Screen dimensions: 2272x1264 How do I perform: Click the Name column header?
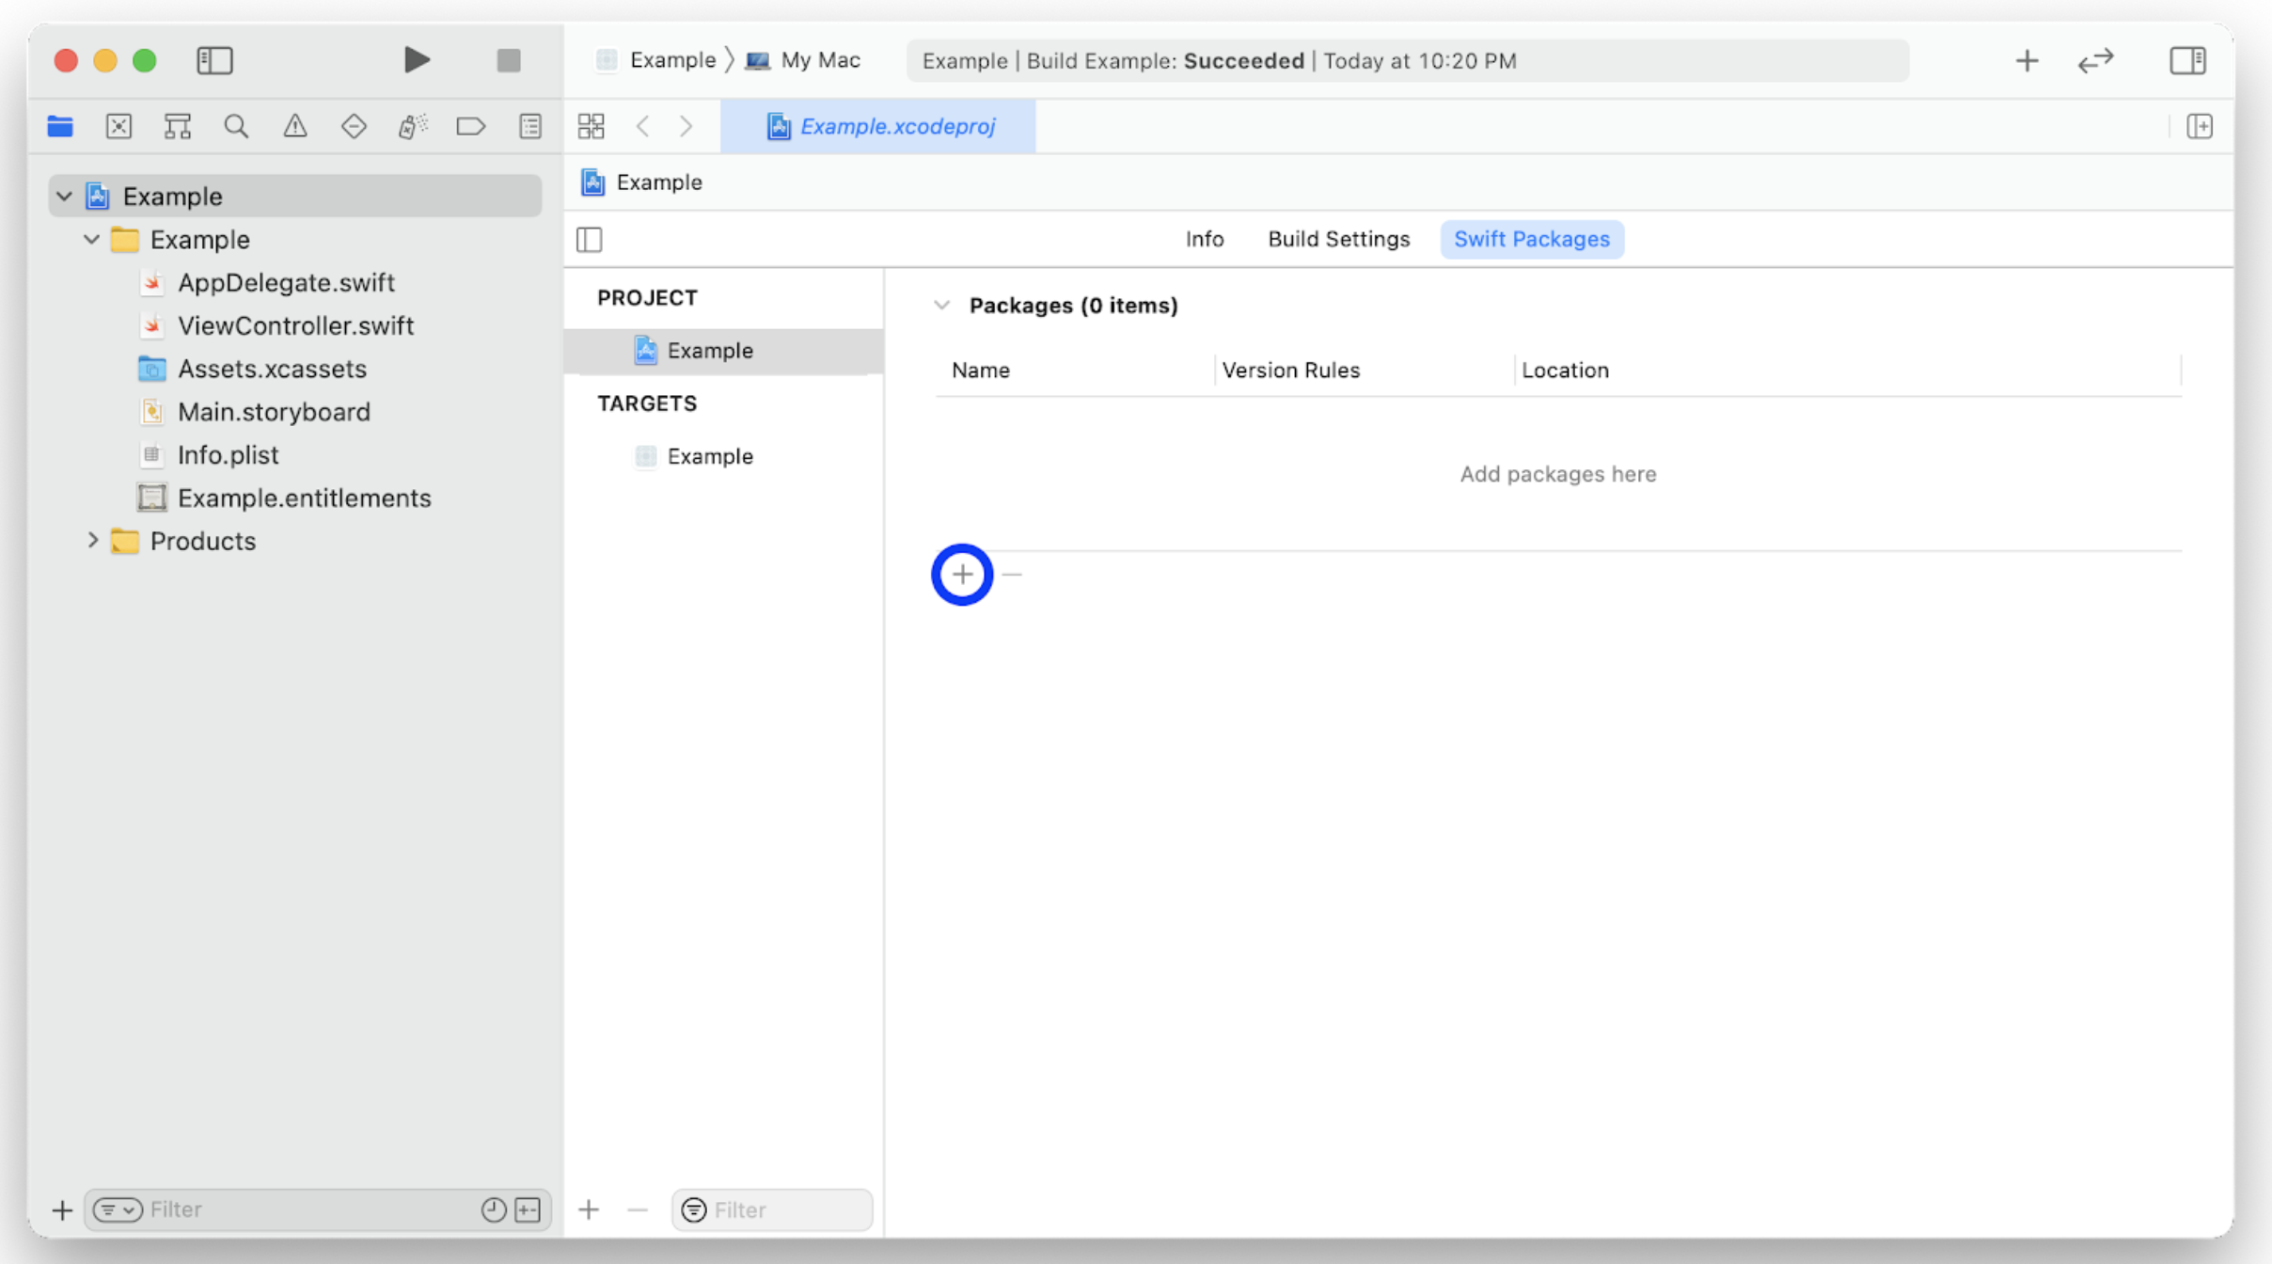[981, 370]
